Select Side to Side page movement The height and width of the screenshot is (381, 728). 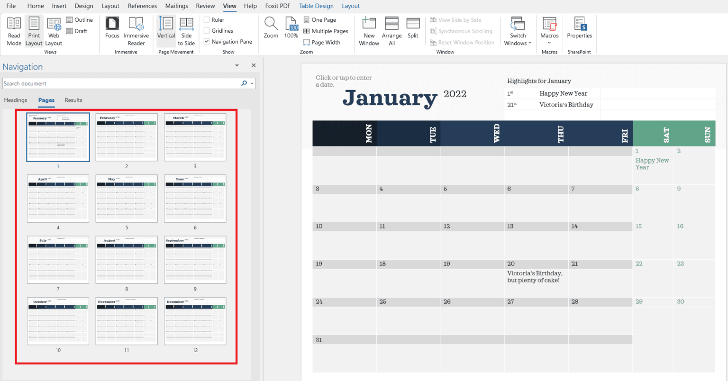tap(186, 31)
